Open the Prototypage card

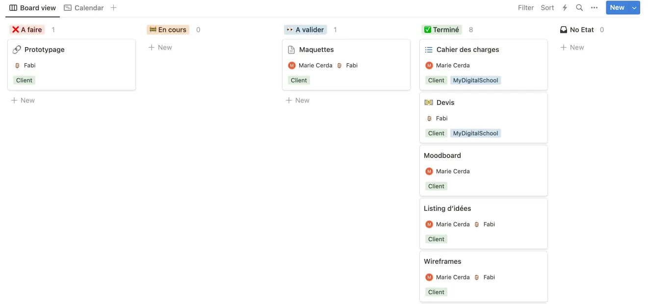tap(72, 65)
